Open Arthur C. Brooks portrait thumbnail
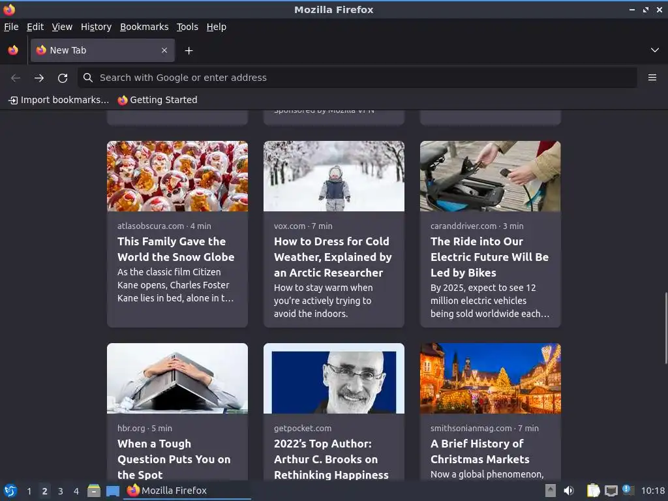668x501 pixels. [x=334, y=378]
